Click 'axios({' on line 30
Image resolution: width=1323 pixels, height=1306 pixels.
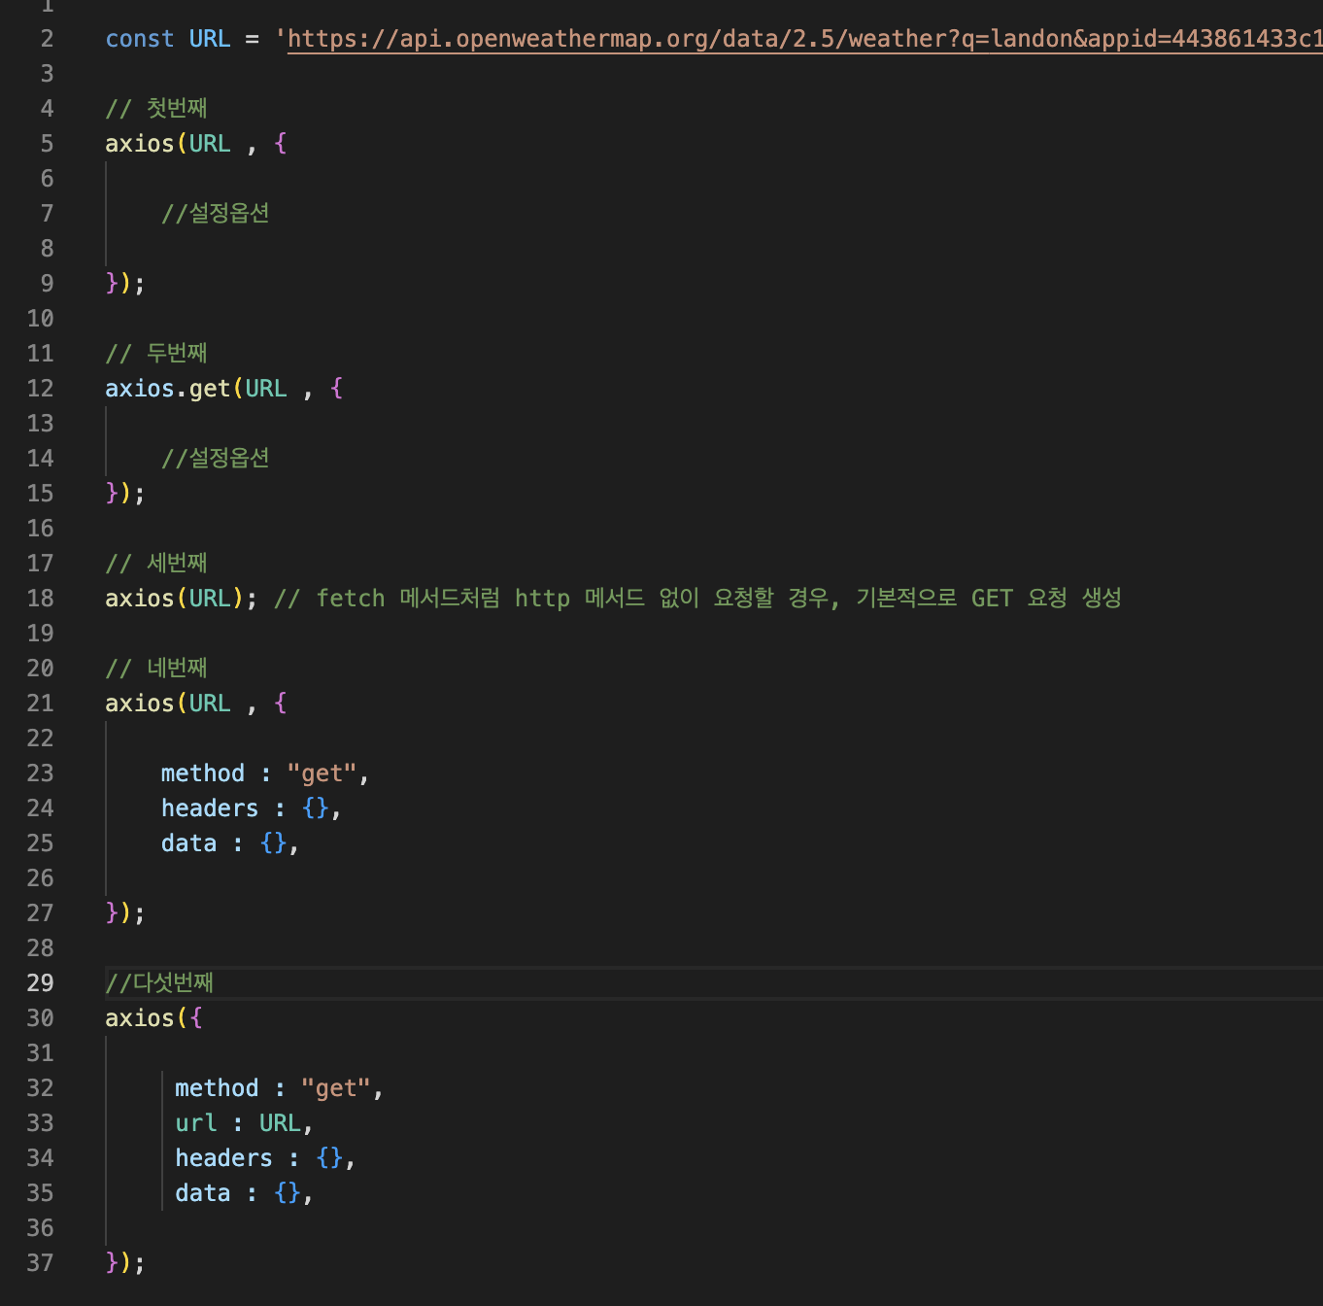point(153,1017)
